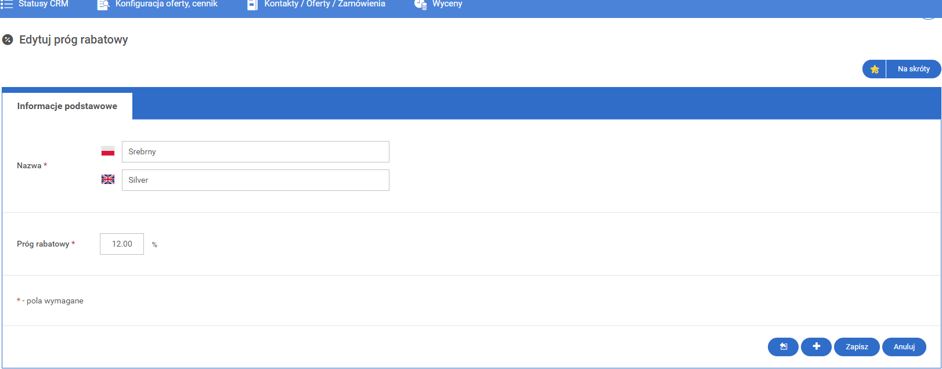Click the percent icon beside page title
The height and width of the screenshot is (369, 942).
point(8,40)
